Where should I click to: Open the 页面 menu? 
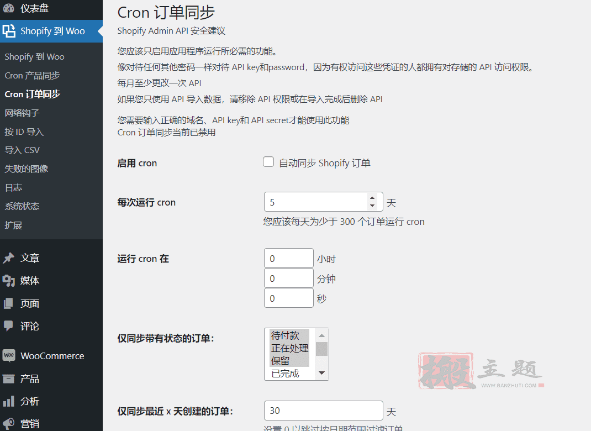point(51,303)
